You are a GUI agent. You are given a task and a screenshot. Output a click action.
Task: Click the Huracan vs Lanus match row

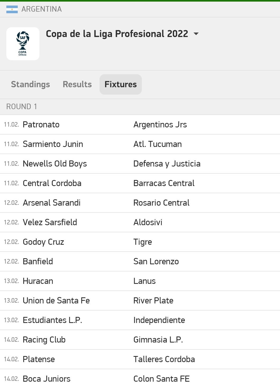(x=140, y=281)
